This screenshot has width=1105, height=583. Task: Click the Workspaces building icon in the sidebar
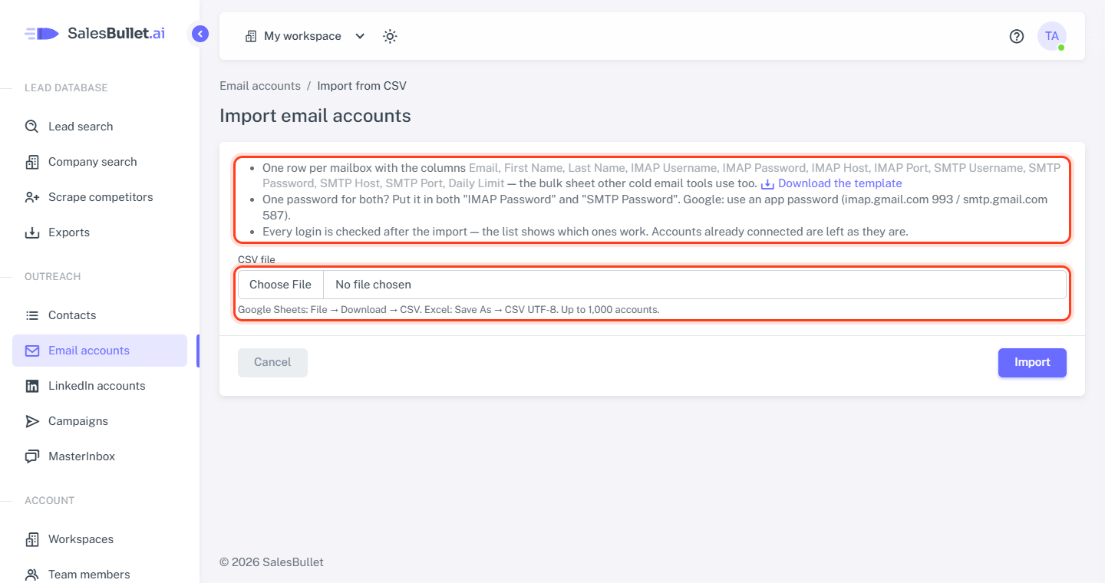click(x=32, y=539)
